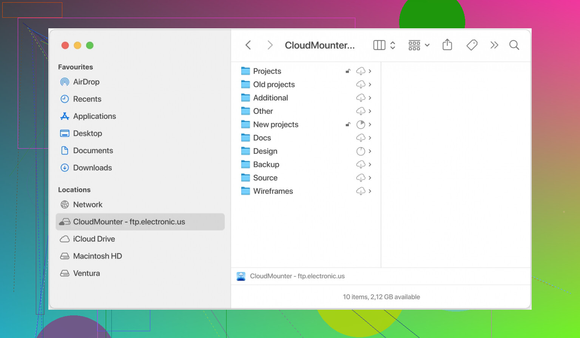Expand the New projects folder chevron

(370, 124)
